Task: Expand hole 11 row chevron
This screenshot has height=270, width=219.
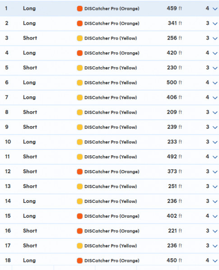Action: 215,157
